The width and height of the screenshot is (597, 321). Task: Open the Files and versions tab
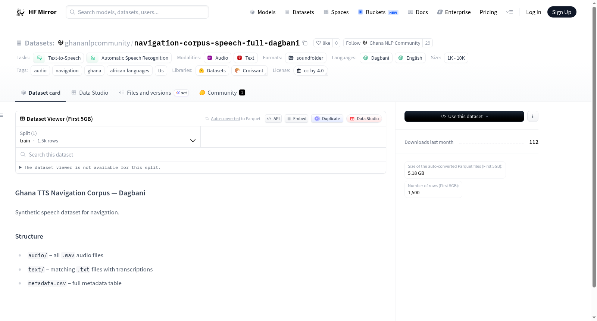pyautogui.click(x=154, y=93)
